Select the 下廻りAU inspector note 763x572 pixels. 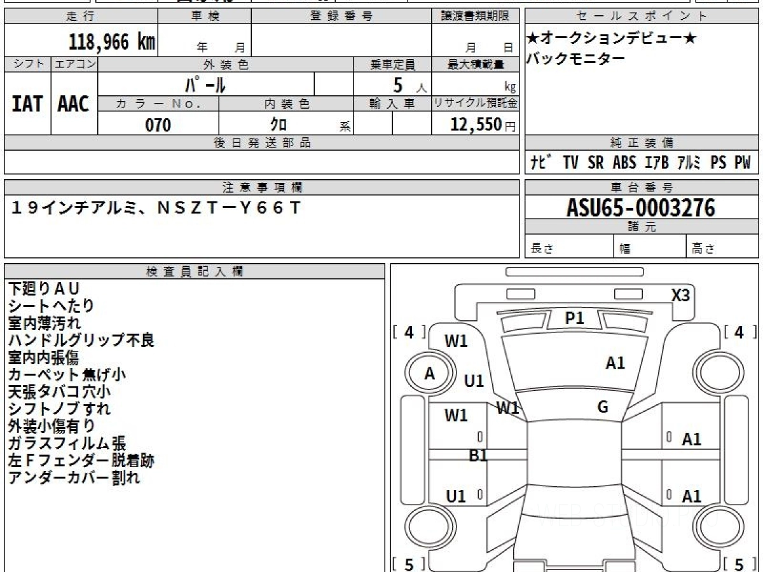[45, 289]
